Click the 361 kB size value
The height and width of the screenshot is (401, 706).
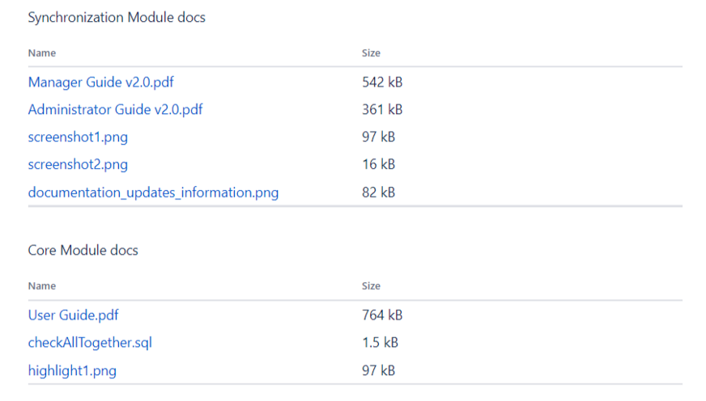pos(382,110)
